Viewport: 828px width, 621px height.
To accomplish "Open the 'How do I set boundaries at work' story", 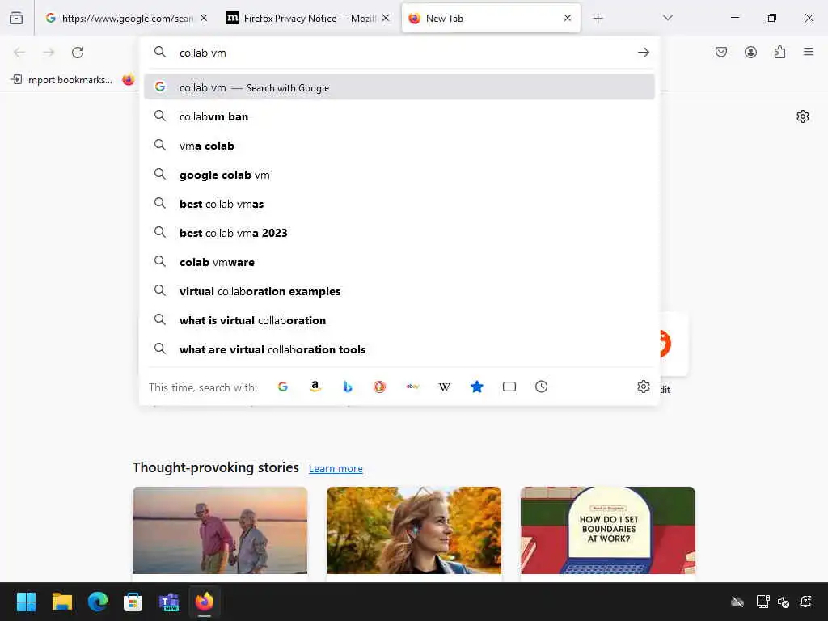I will pos(608,530).
